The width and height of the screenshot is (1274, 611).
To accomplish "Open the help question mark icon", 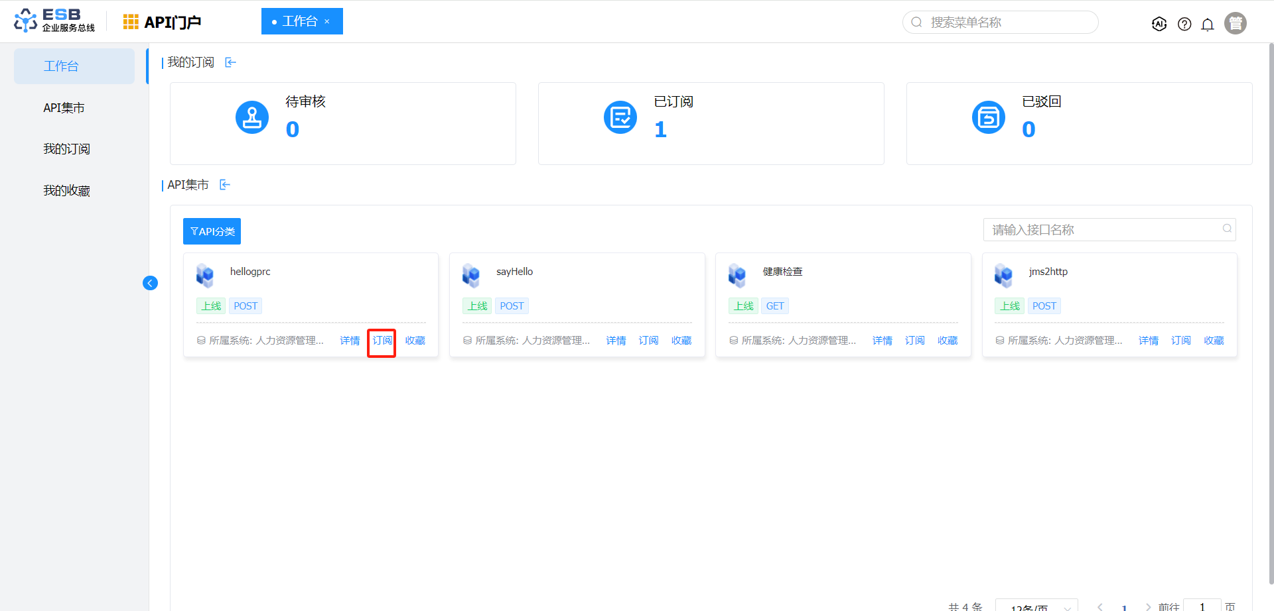I will (x=1184, y=24).
